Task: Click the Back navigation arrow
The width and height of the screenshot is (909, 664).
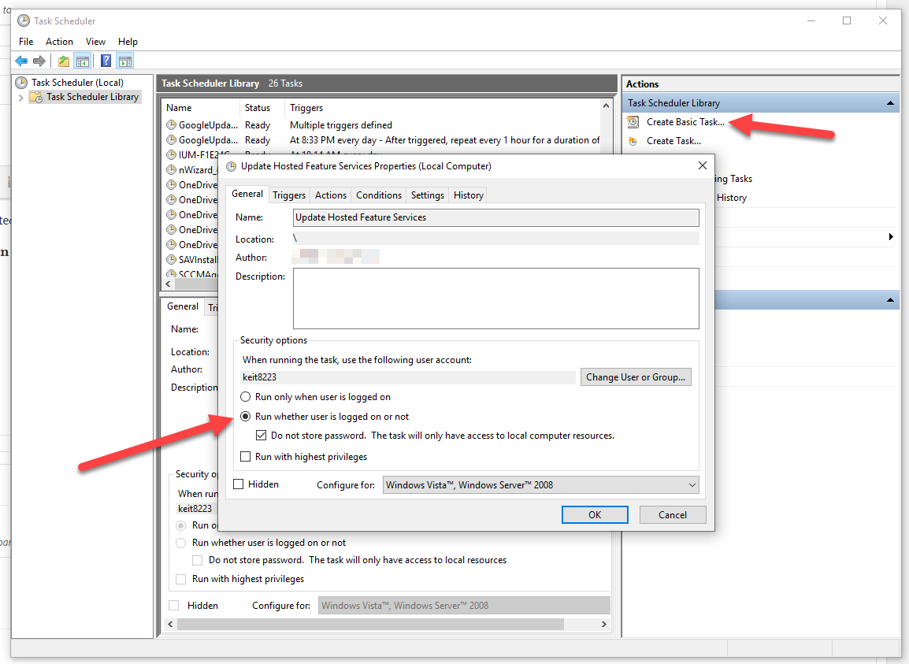Action: point(21,61)
